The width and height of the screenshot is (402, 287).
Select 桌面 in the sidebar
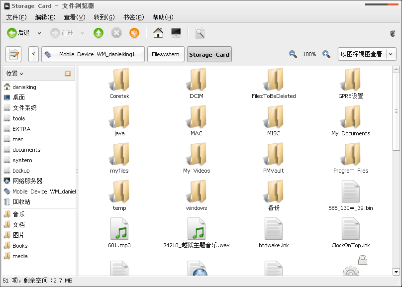[x=39, y=97]
